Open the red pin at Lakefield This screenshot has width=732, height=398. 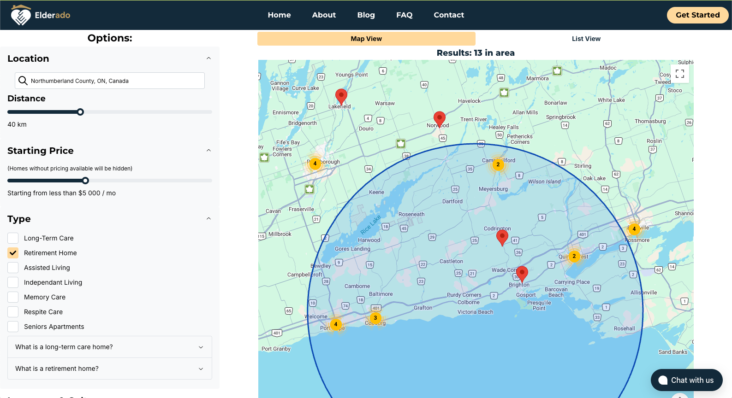(341, 97)
